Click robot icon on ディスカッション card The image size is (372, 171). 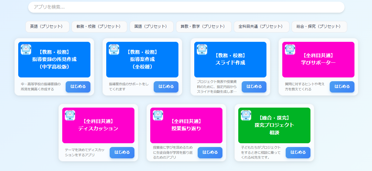(70, 115)
